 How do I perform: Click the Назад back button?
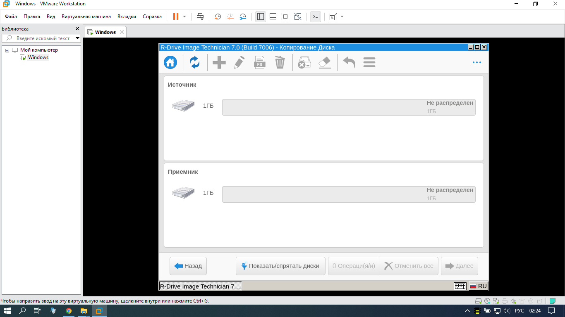188,266
